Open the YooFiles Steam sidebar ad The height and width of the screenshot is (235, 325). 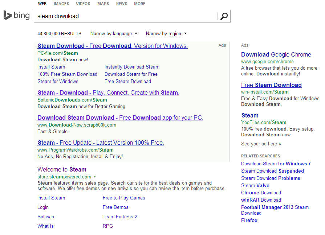tap(250, 115)
